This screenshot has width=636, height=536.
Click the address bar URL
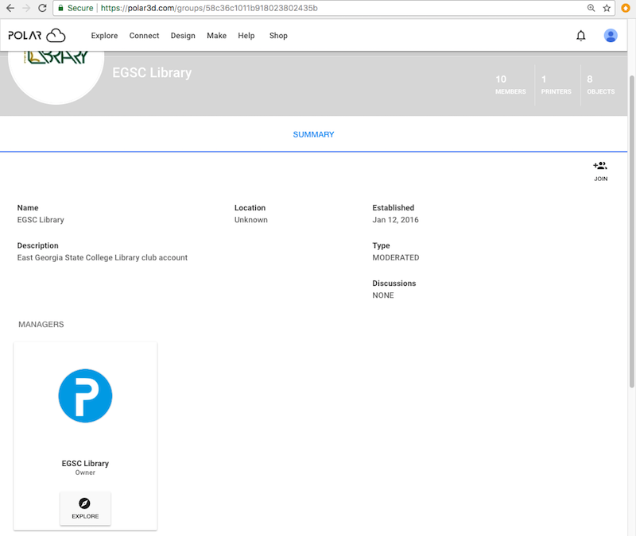click(x=209, y=8)
